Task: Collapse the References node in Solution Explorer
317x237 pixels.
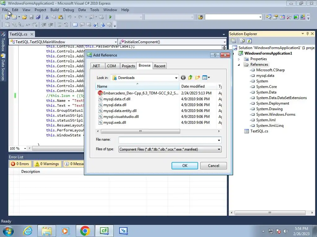Action: (x=239, y=65)
